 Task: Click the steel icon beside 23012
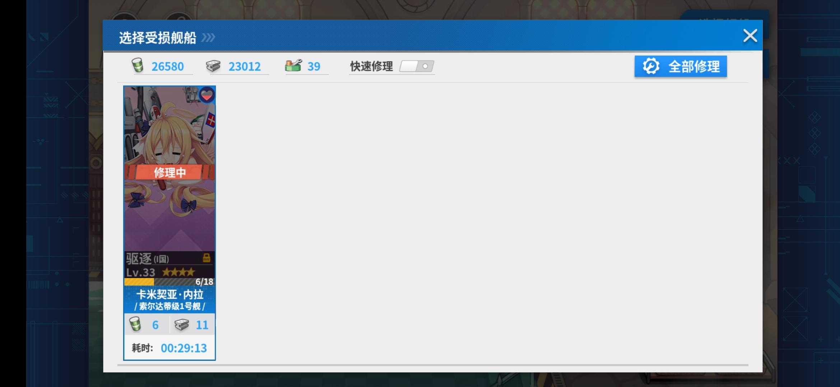(x=213, y=66)
